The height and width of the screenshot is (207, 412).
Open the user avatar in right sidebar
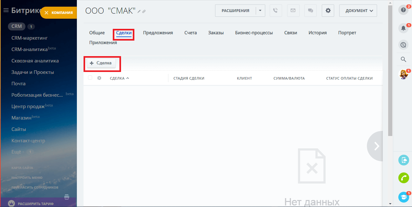point(403,74)
